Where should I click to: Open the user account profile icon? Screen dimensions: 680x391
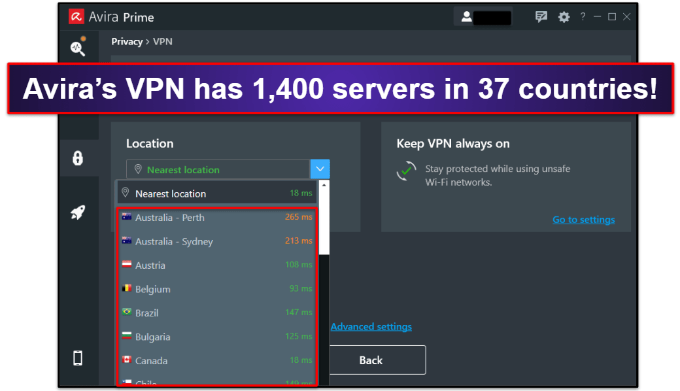[466, 17]
